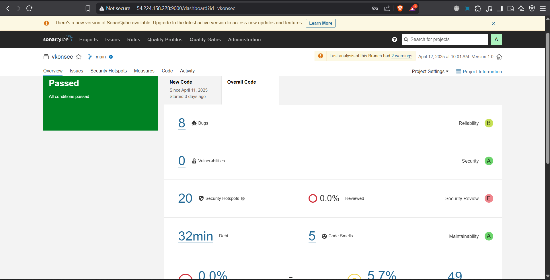Switch to the Measures tab
Screen dimensions: 550x280
pos(144,71)
